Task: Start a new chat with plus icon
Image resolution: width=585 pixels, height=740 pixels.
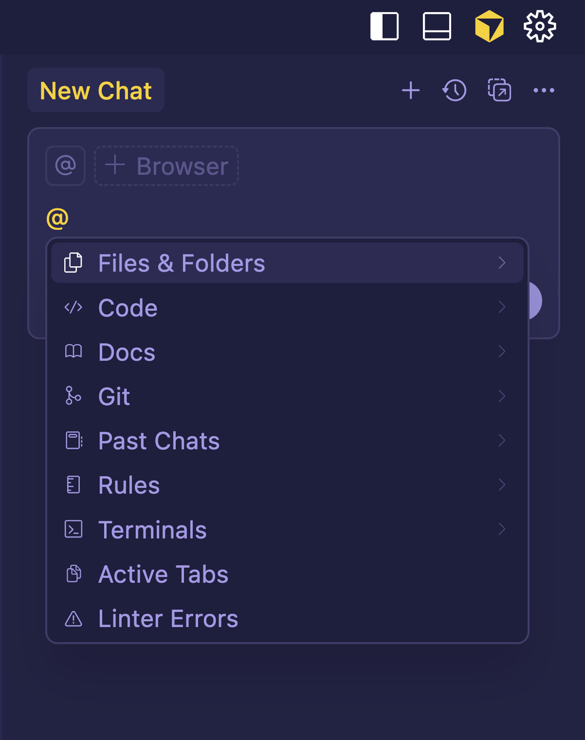Action: point(411,91)
